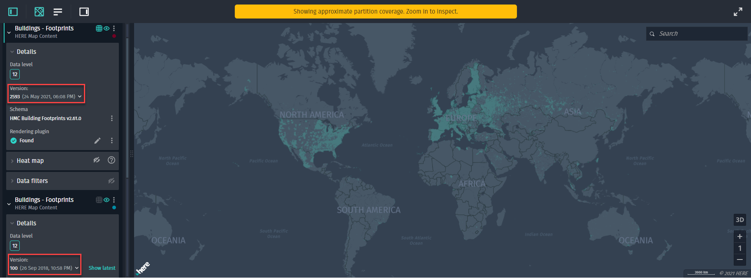Click the sidebar vertical scrollbar
This screenshot has width=751, height=278.
(127, 107)
